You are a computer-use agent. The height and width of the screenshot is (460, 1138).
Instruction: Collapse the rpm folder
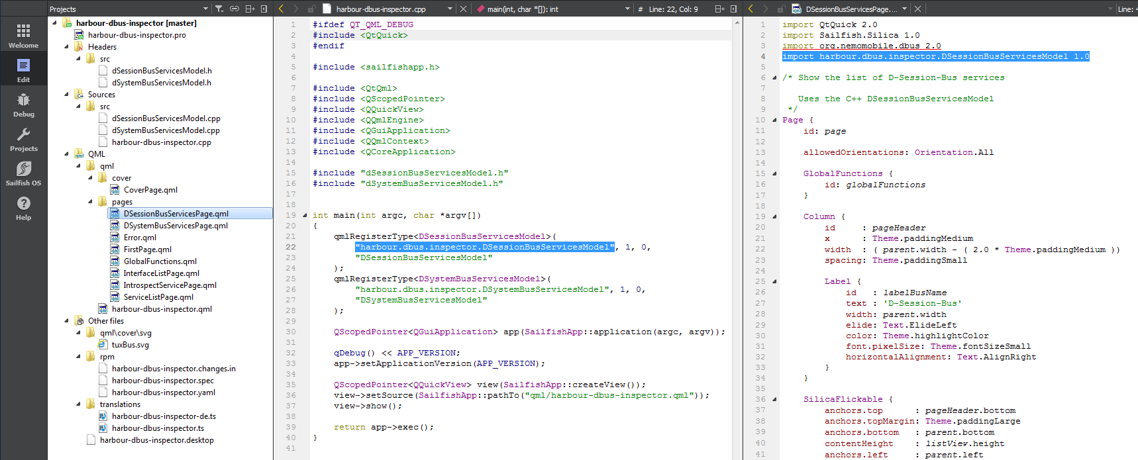78,356
